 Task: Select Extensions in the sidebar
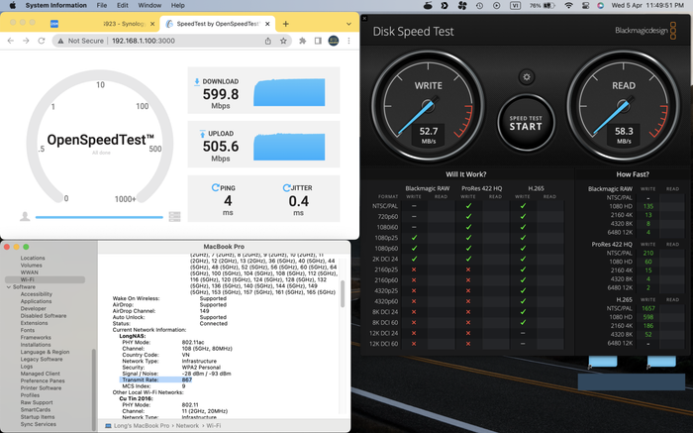(x=34, y=323)
